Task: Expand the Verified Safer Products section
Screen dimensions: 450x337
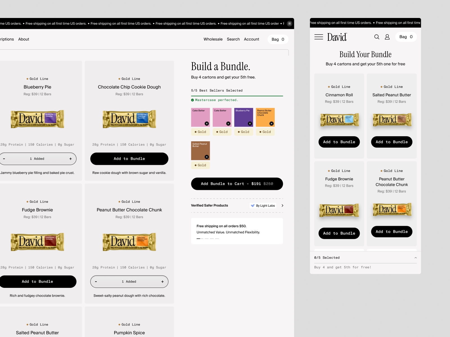Action: pyautogui.click(x=209, y=205)
